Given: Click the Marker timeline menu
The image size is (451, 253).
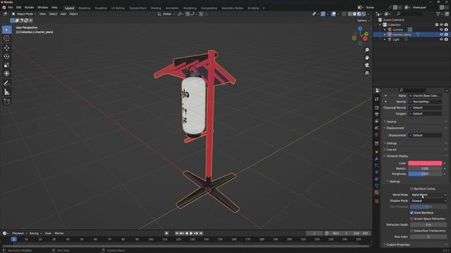Looking at the screenshot, I should coord(59,233).
